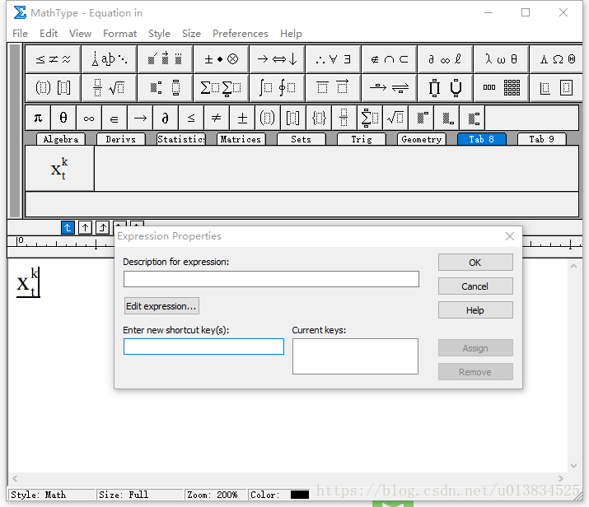The height and width of the screenshot is (507, 589).
Task: Focus the Enter new shortcut key(s) field
Action: point(203,347)
